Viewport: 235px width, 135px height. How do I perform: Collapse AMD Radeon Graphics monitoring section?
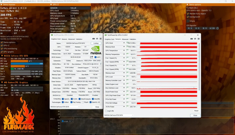click(x=2, y=82)
